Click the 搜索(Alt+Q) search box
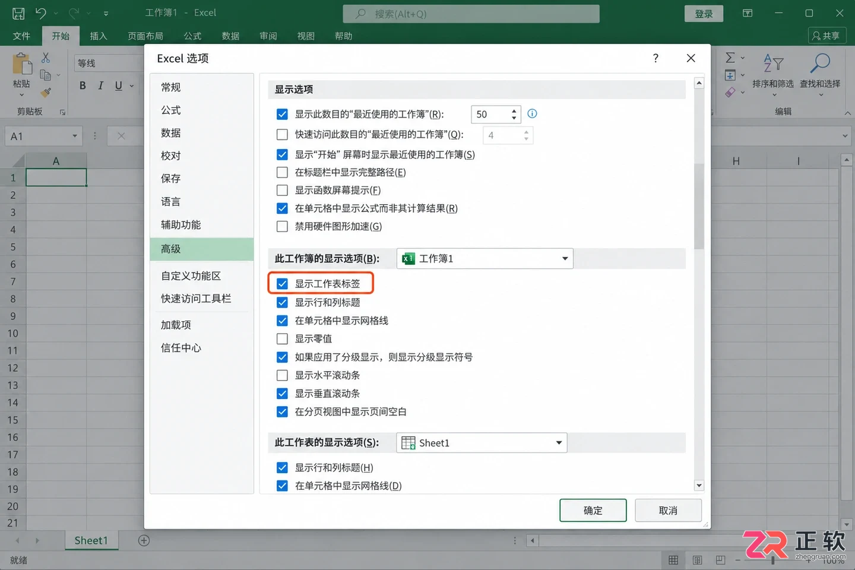Screen dimensions: 855x570 471,14
